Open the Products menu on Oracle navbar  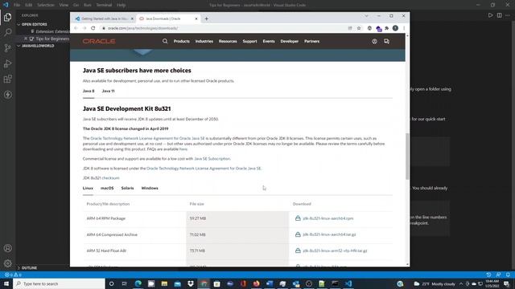(182, 41)
